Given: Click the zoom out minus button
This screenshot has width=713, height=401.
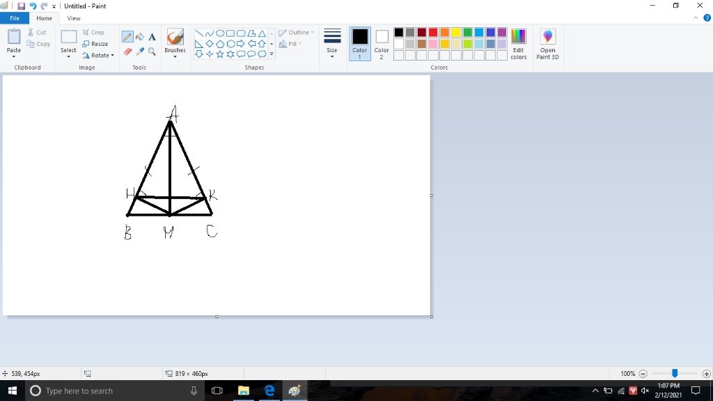Looking at the screenshot, I should 643,374.
